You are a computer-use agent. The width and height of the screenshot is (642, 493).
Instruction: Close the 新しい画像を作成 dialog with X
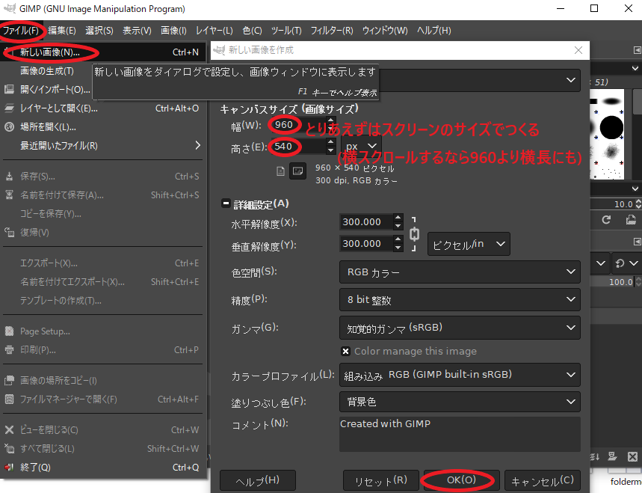(x=578, y=50)
